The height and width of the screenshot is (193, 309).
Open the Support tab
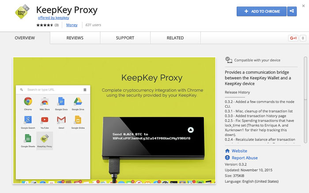(125, 38)
